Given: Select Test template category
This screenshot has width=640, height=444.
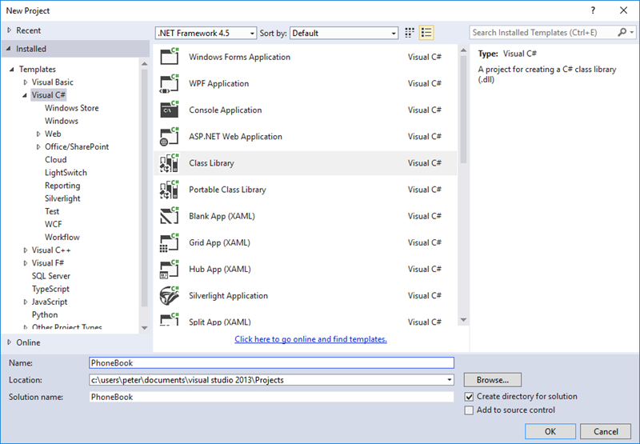Looking at the screenshot, I should tap(52, 211).
